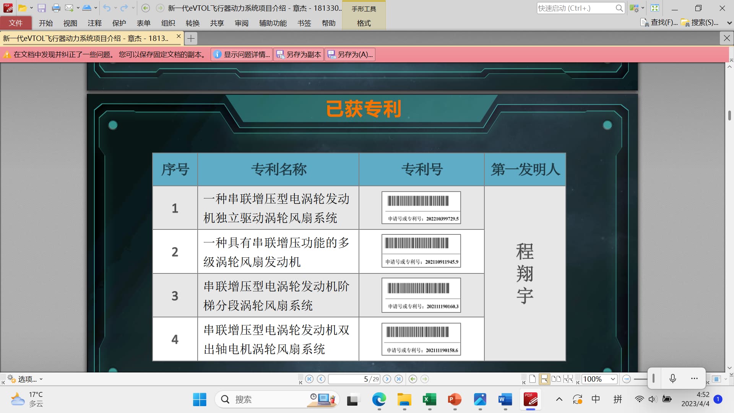Switch to two-page facing layout
Screen dimensions: 734x413
(x=556, y=379)
